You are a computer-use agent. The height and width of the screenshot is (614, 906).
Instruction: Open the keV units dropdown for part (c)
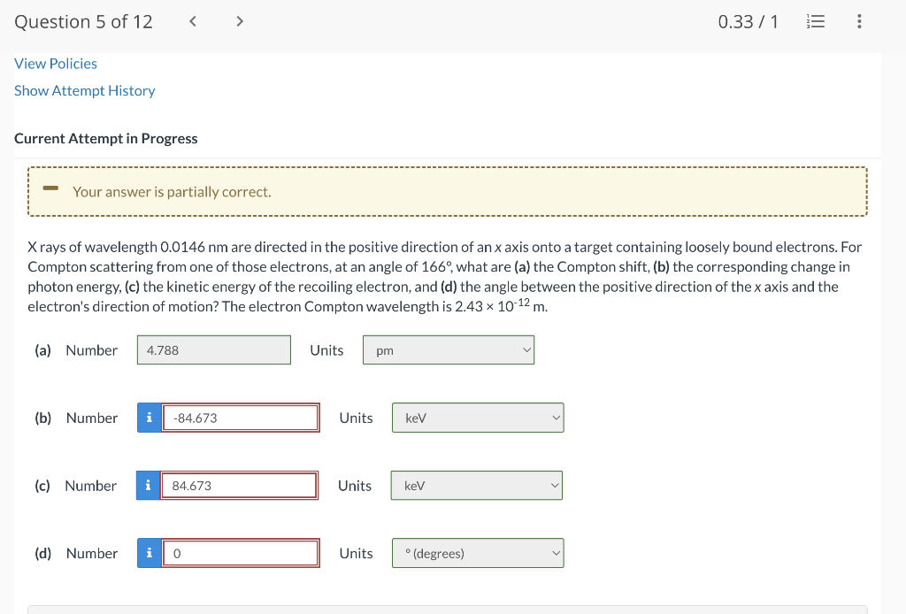tap(477, 485)
